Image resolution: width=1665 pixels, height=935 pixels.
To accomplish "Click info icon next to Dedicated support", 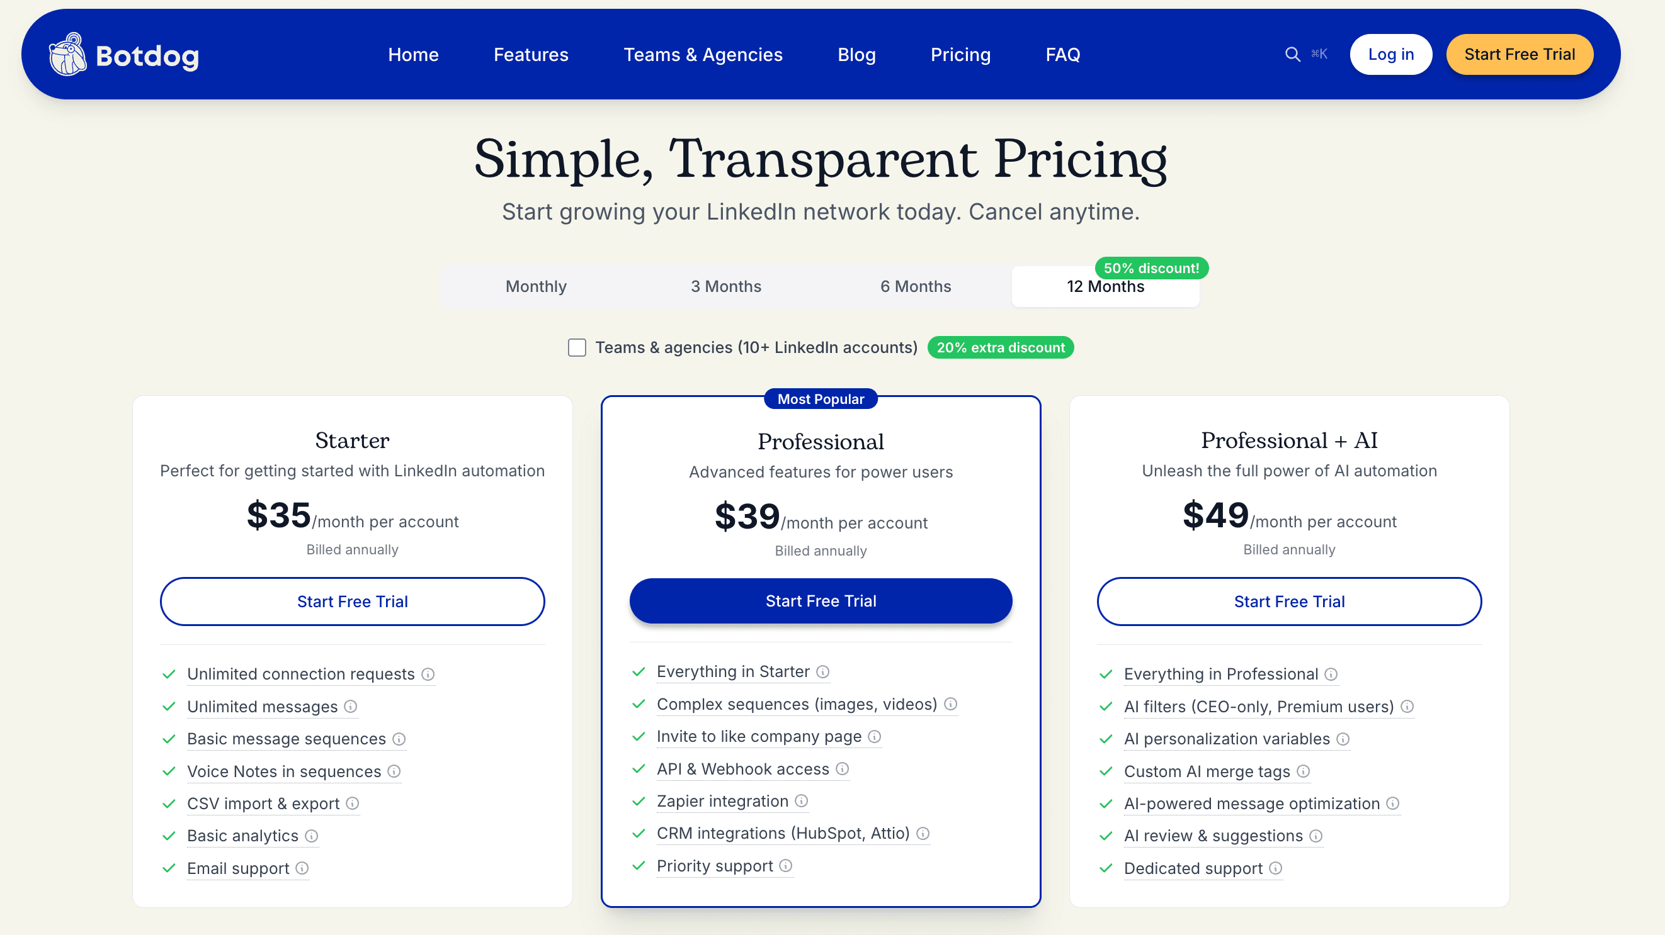I will point(1276,868).
